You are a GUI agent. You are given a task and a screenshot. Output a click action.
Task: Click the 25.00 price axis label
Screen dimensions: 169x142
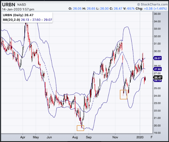click(x=157, y=88)
